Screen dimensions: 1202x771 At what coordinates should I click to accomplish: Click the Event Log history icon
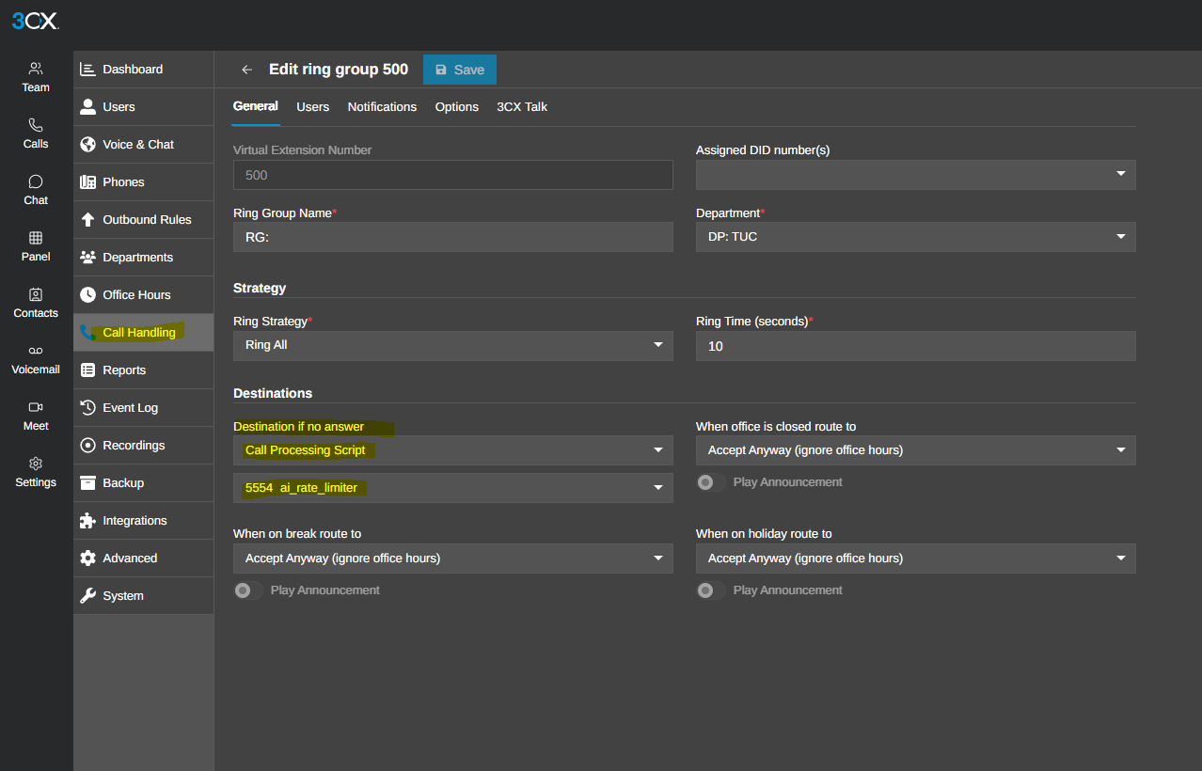(88, 407)
